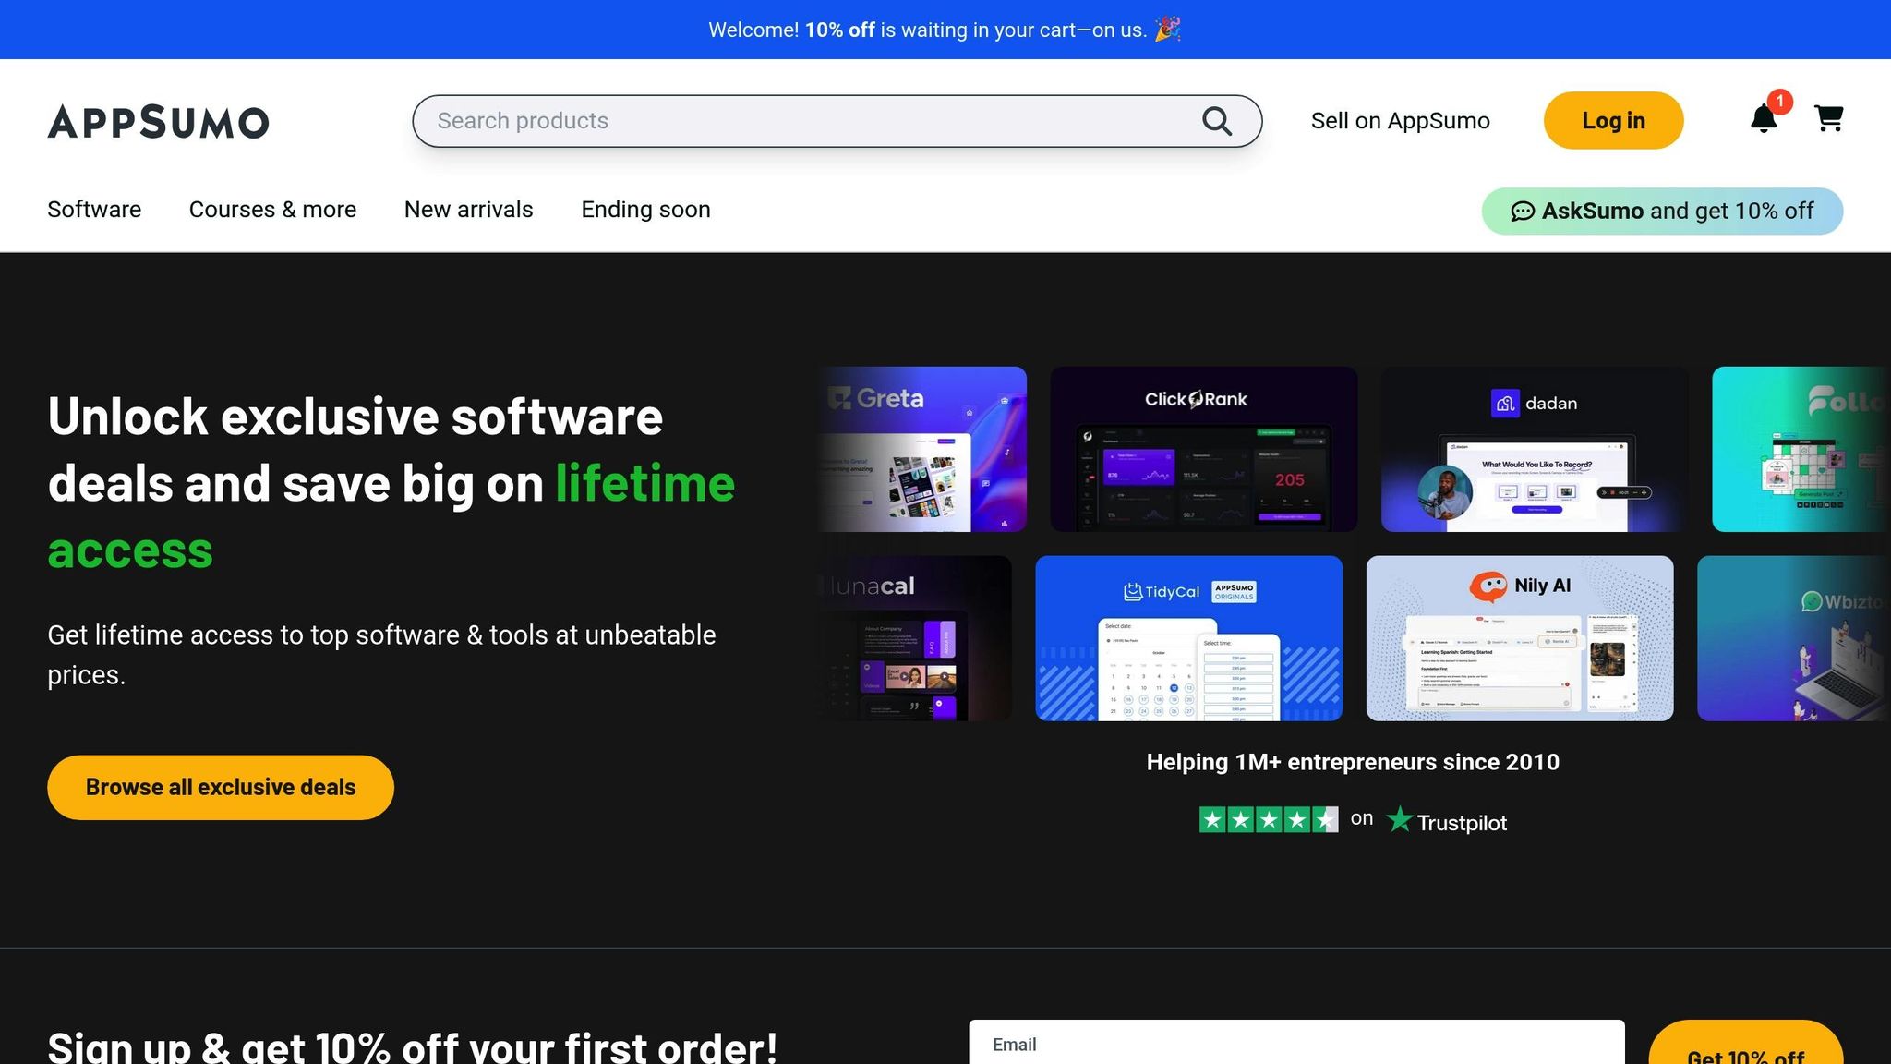Image resolution: width=1891 pixels, height=1064 pixels.
Task: Open notifications via the bell icon
Action: (x=1764, y=120)
